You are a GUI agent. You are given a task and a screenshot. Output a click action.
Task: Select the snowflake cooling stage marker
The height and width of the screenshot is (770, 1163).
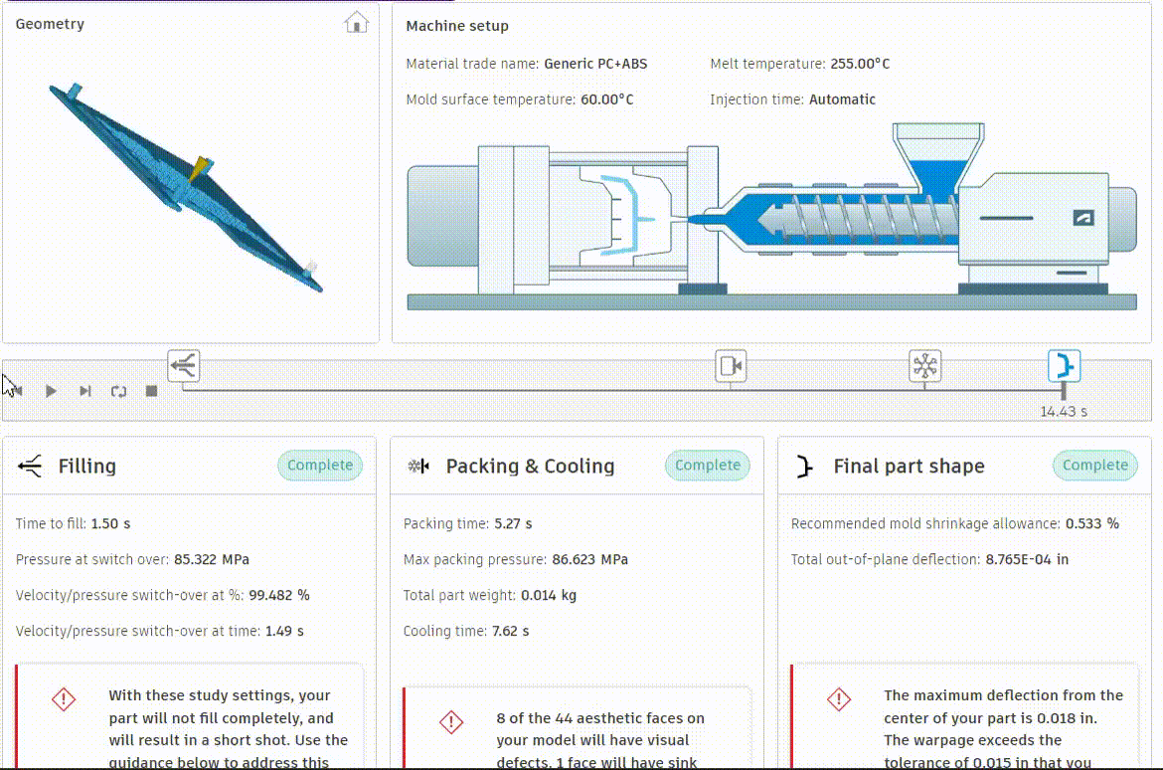tap(925, 366)
